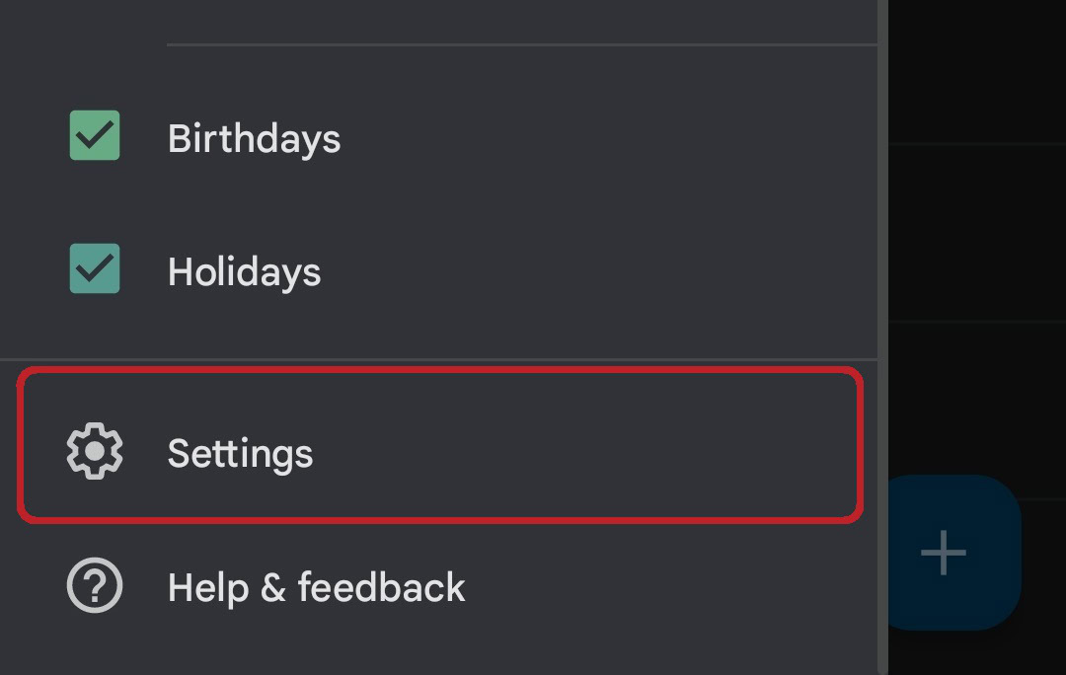Viewport: 1066px width, 675px height.
Task: Open Settings via the gear icon
Action: [x=95, y=451]
